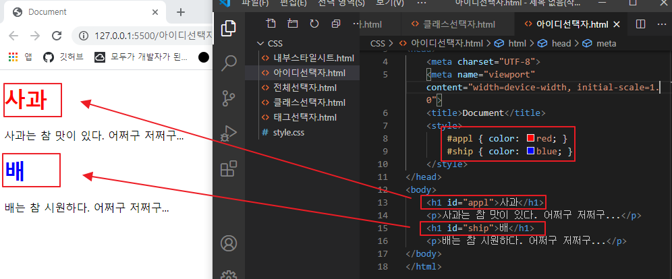The image size is (672, 279).
Task: Open the Accounts menu in activity bar
Action: click(229, 243)
